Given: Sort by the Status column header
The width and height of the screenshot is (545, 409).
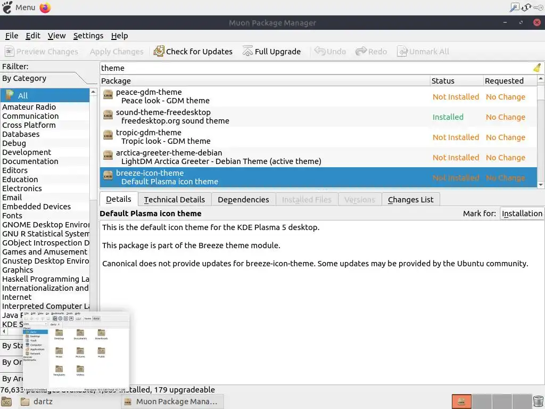Looking at the screenshot, I should pos(456,81).
